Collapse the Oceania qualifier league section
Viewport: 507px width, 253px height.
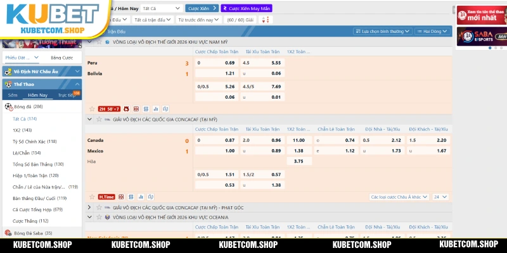tap(89, 217)
